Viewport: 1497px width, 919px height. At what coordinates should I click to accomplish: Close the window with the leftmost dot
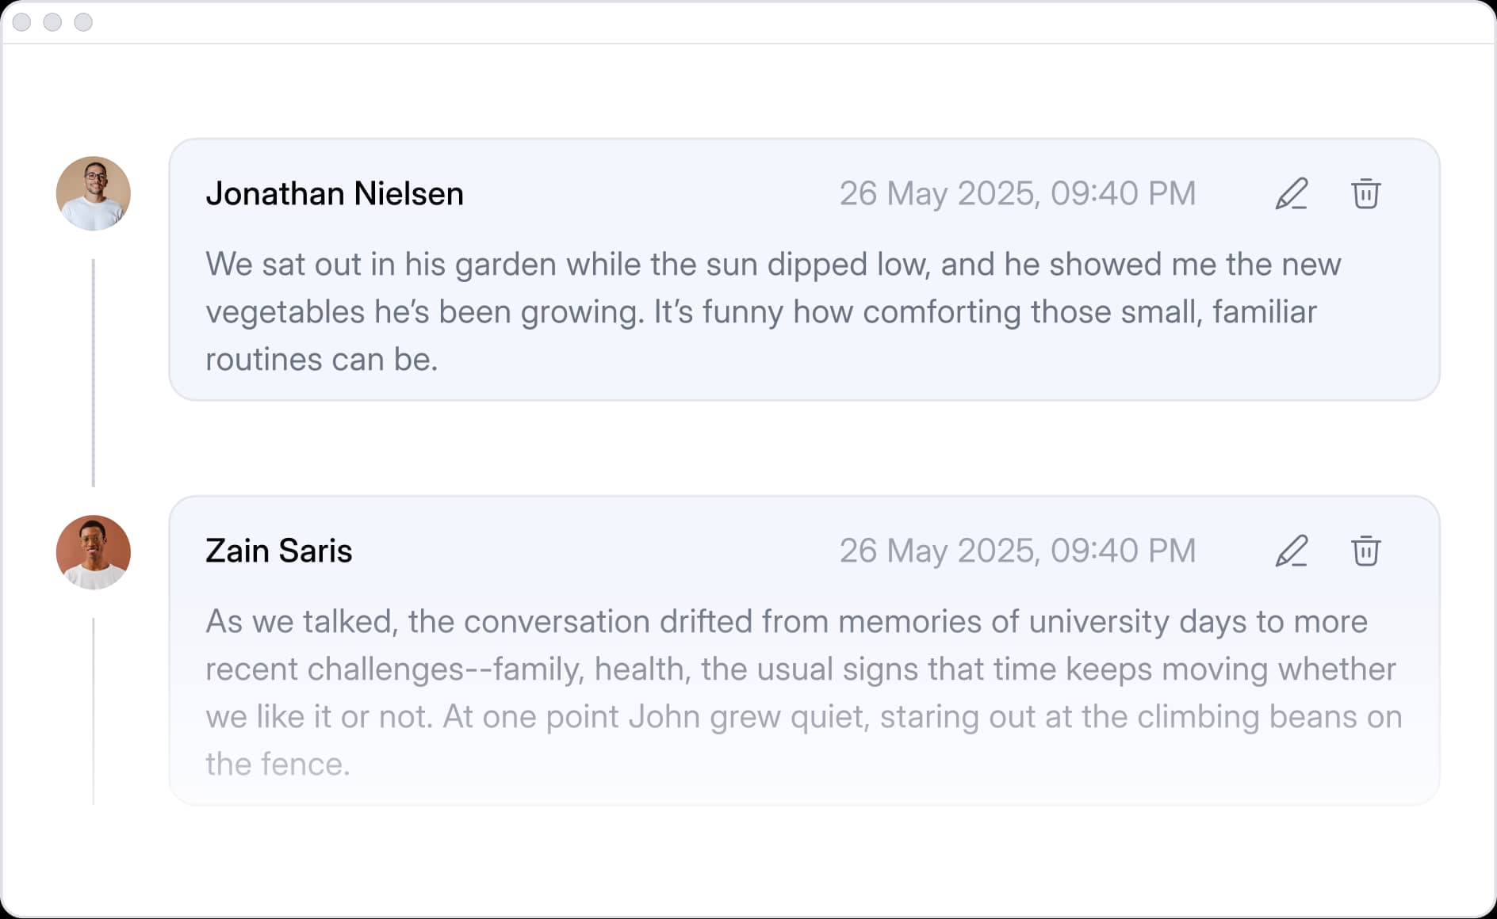tap(22, 22)
